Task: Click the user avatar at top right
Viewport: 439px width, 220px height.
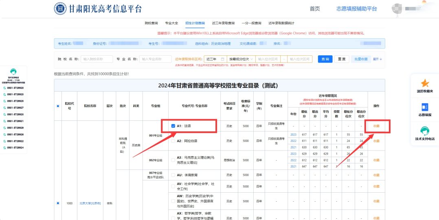Action: (397, 9)
